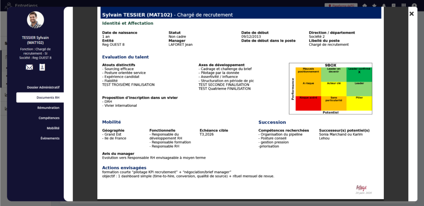Click the red Risque avéré cell
This screenshot has width=424, height=206.
point(308,103)
